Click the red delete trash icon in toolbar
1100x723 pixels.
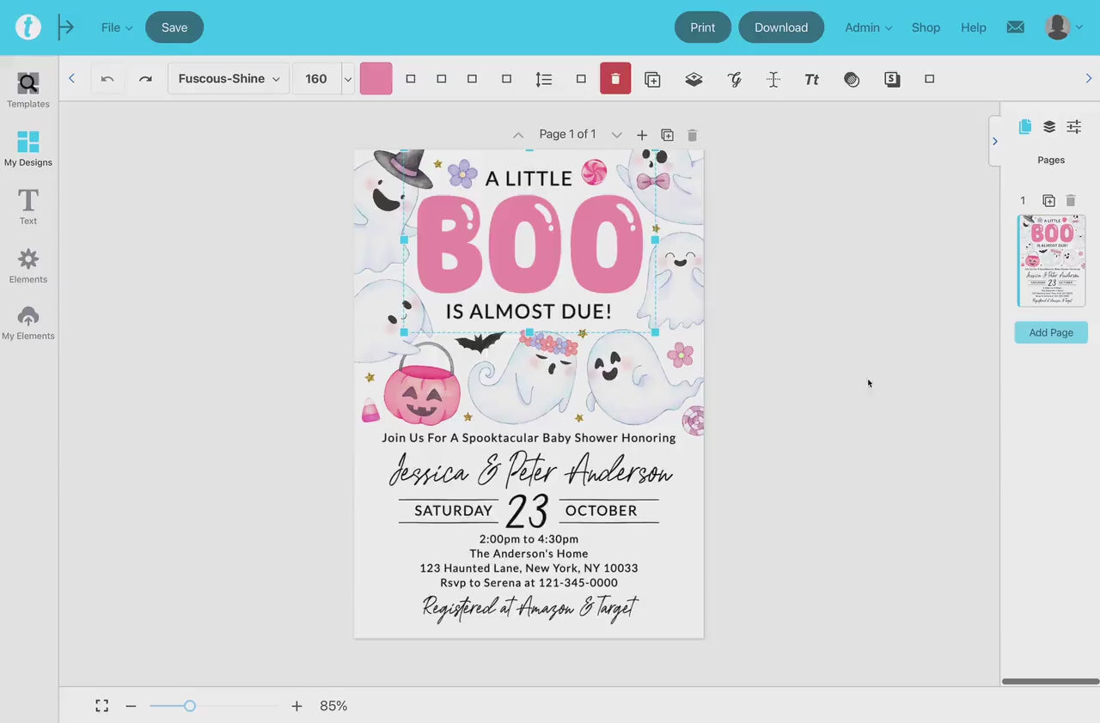pos(615,79)
